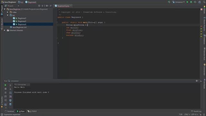Expand External Libraries node
The image size is (206, 116).
coord(5,30)
